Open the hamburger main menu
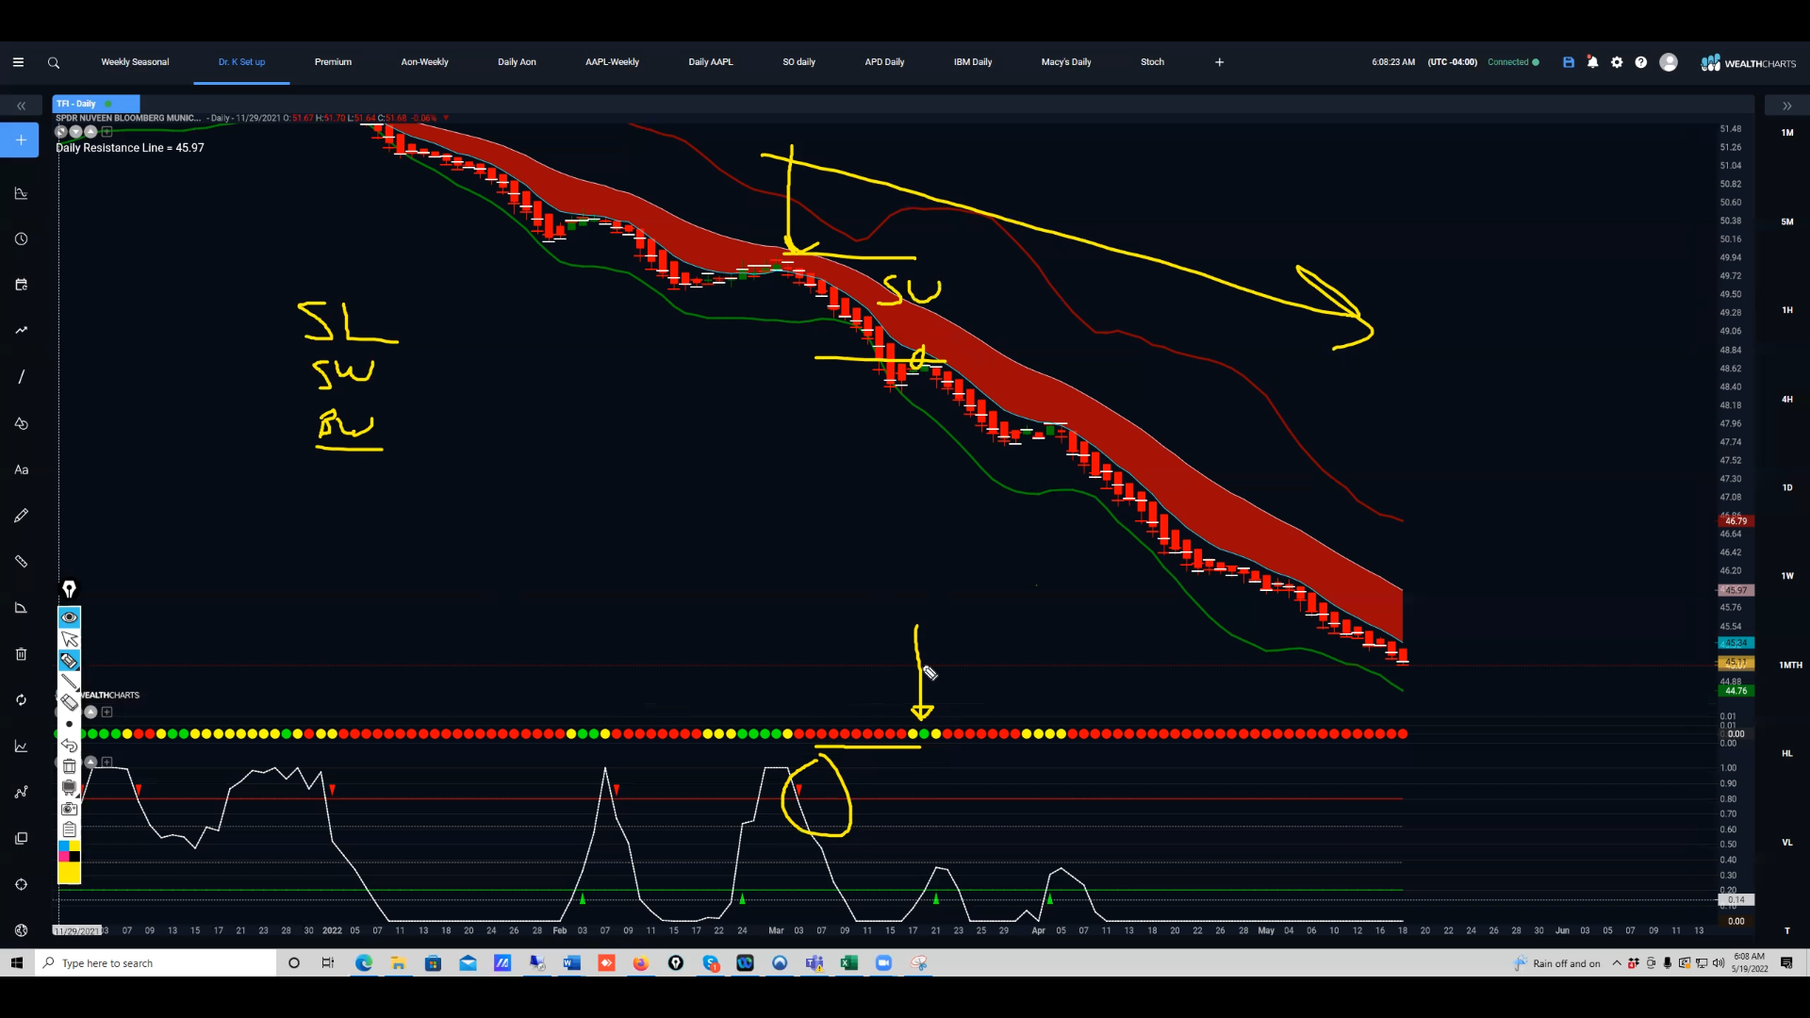Viewport: 1810px width, 1018px height. pyautogui.click(x=18, y=62)
